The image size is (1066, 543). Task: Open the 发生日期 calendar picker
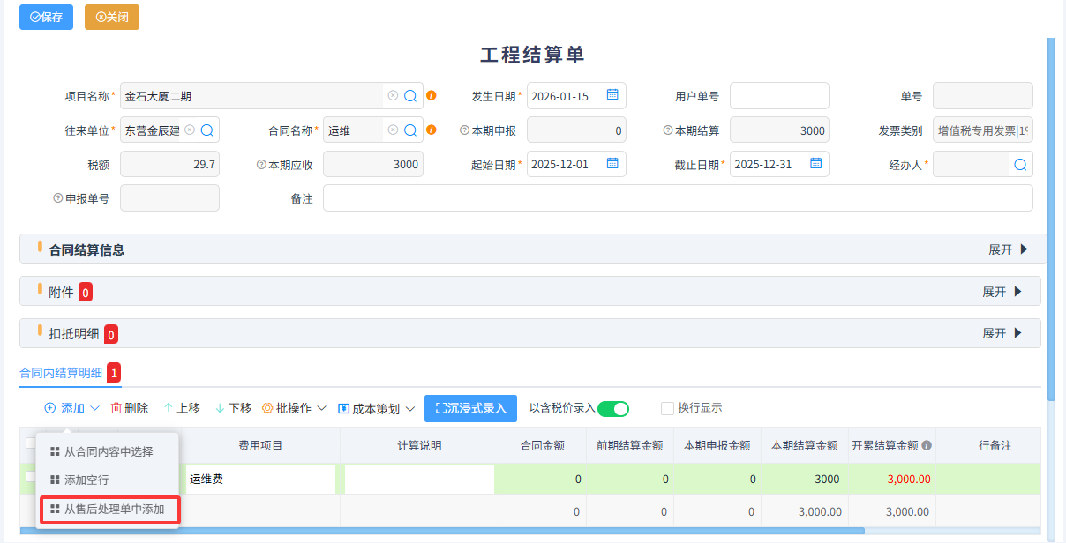click(614, 96)
